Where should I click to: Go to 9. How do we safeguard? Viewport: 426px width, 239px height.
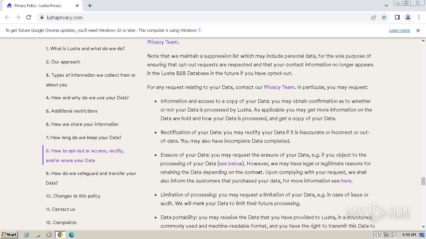click(91, 178)
